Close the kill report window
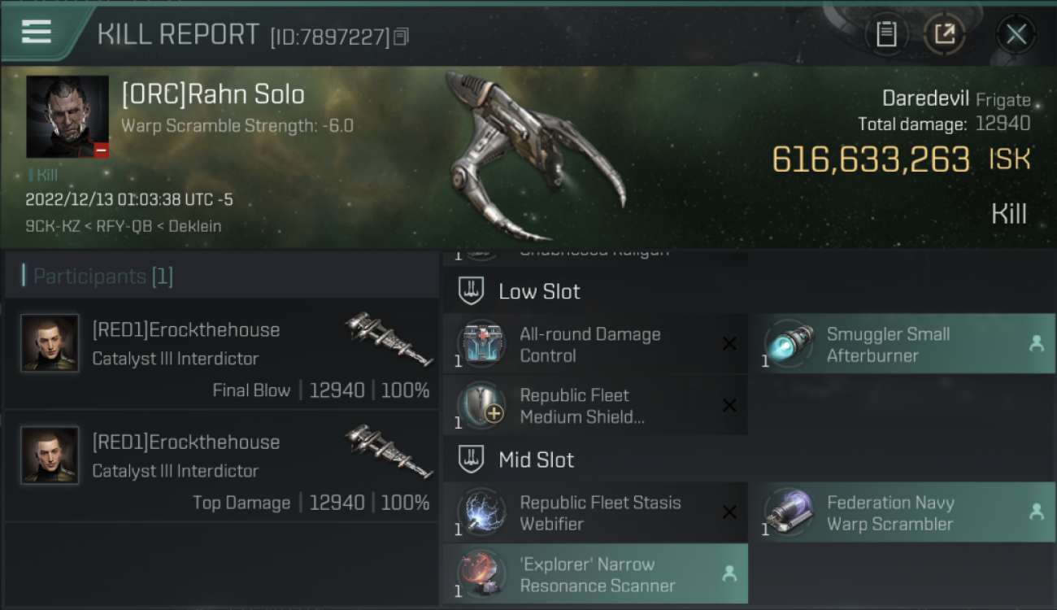The width and height of the screenshot is (1057, 610). click(1016, 34)
